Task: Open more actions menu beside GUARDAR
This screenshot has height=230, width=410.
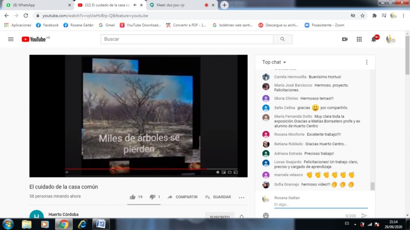Action: coord(241,197)
